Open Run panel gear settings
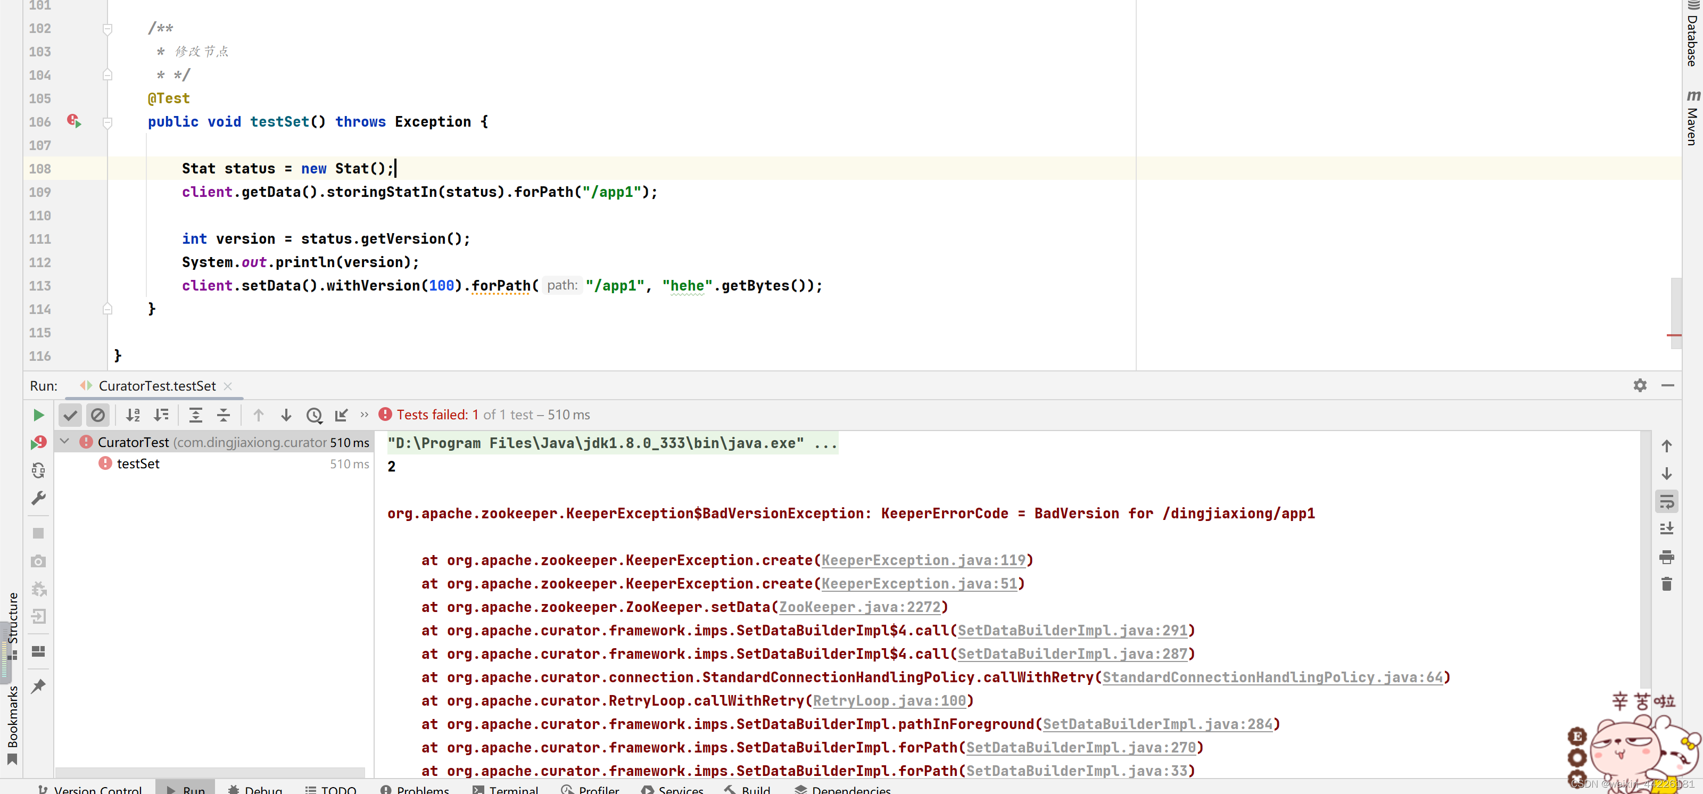Viewport: 1703px width, 794px height. pyautogui.click(x=1640, y=385)
